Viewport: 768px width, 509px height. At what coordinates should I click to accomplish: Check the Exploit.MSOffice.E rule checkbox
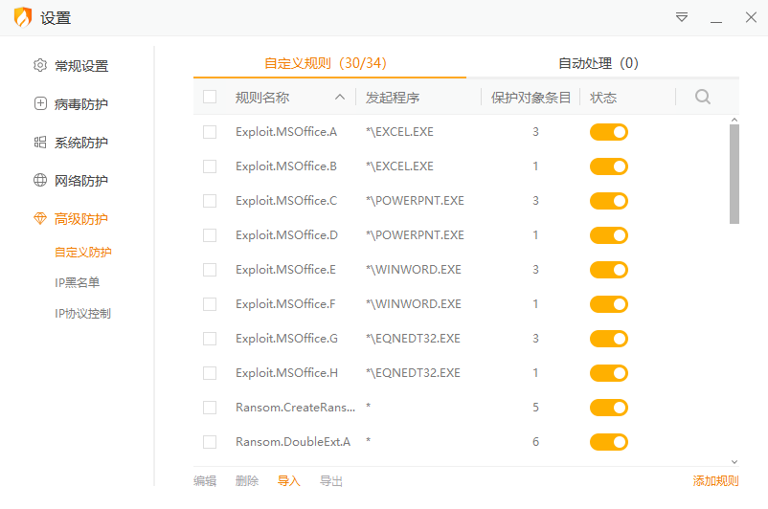coord(210,270)
